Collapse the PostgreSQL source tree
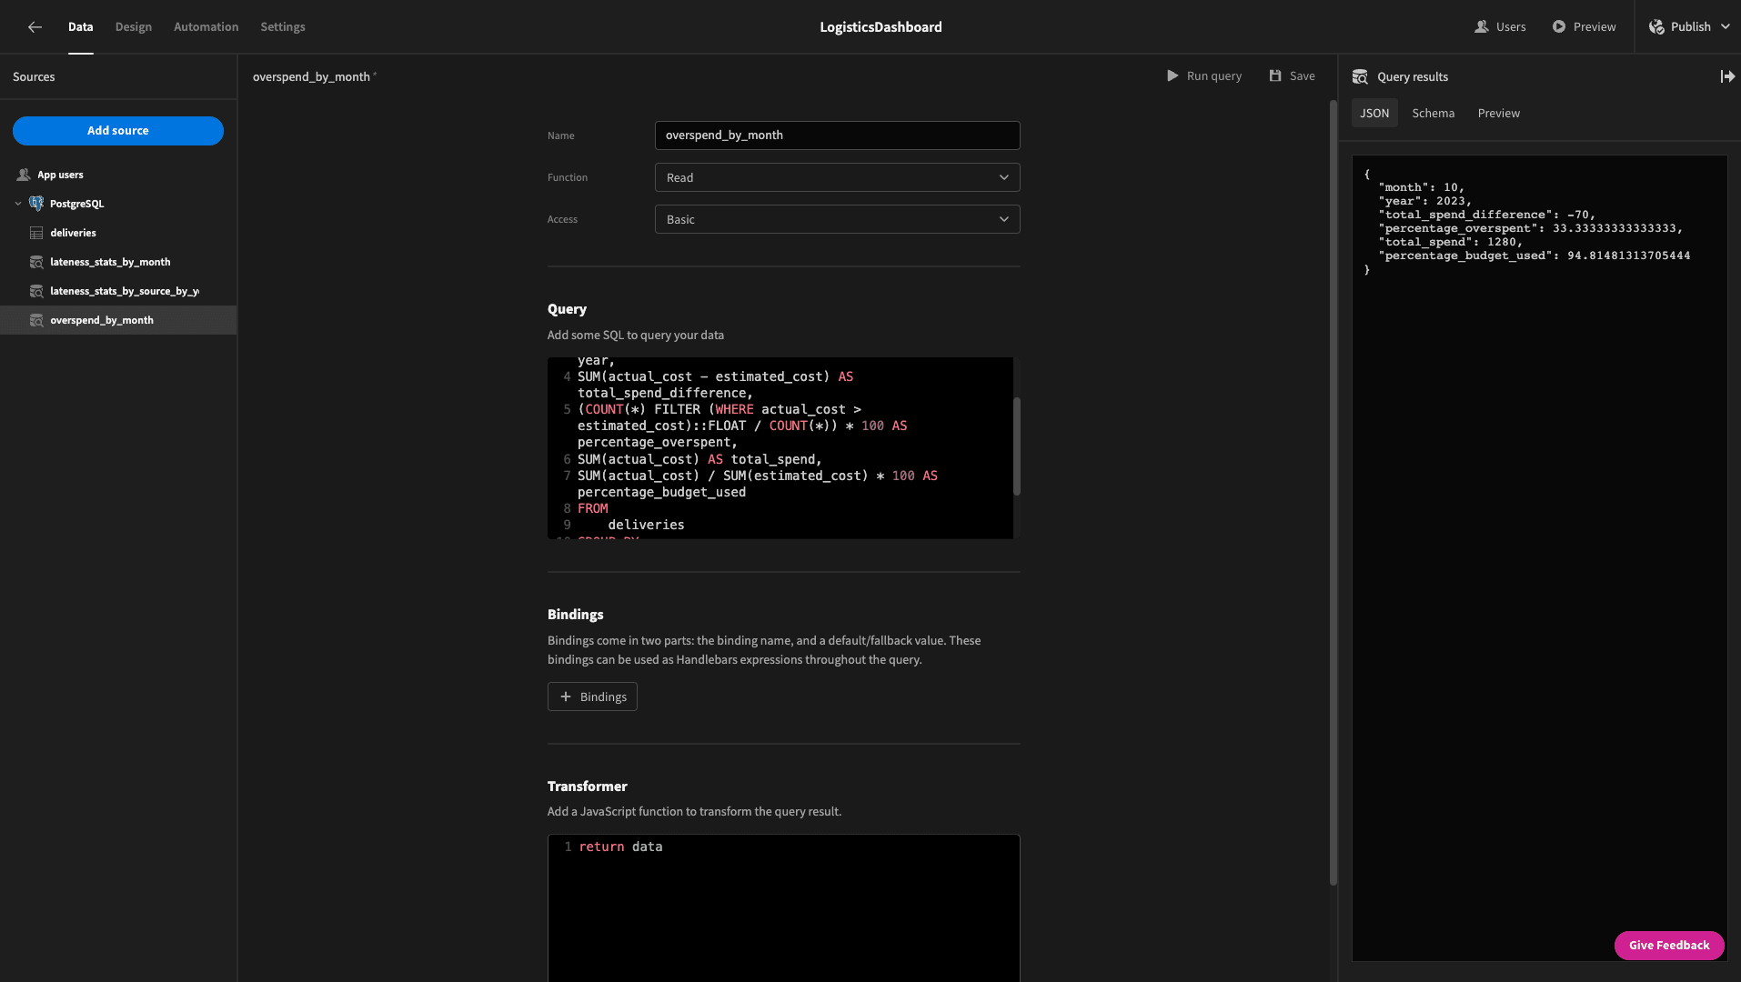 [18, 204]
